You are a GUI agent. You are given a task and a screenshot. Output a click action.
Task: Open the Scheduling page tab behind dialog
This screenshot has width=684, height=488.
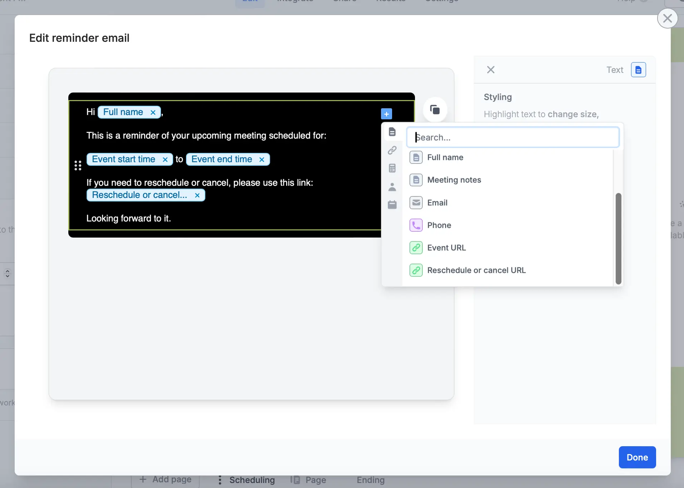tap(252, 480)
